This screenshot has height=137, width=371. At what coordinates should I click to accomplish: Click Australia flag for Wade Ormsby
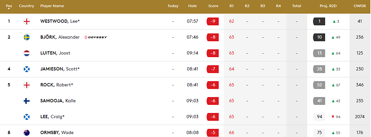pos(27,132)
